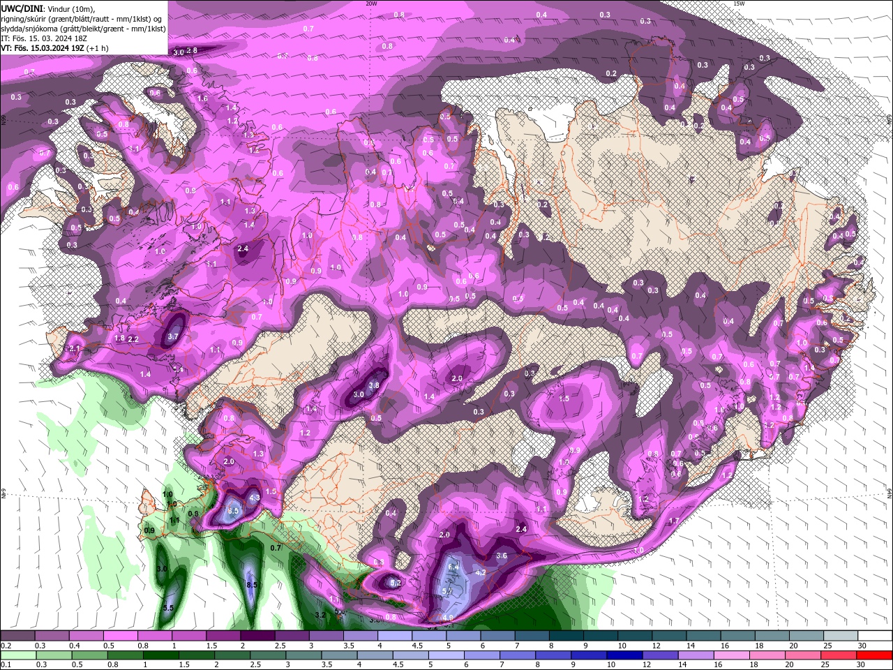Click the '3.6' precipitation value on the map
This screenshot has width=893, height=670.
501,556
